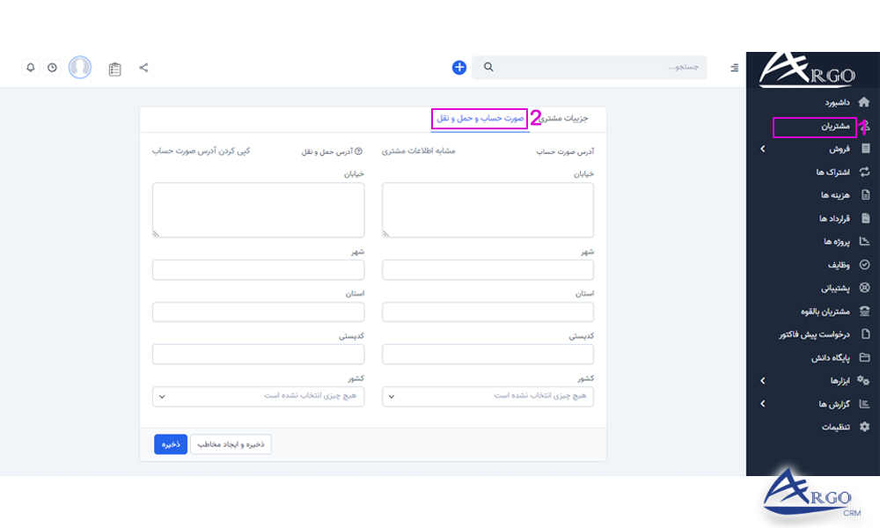
Task: Click the blue quick-add plus icon
Action: (x=458, y=67)
